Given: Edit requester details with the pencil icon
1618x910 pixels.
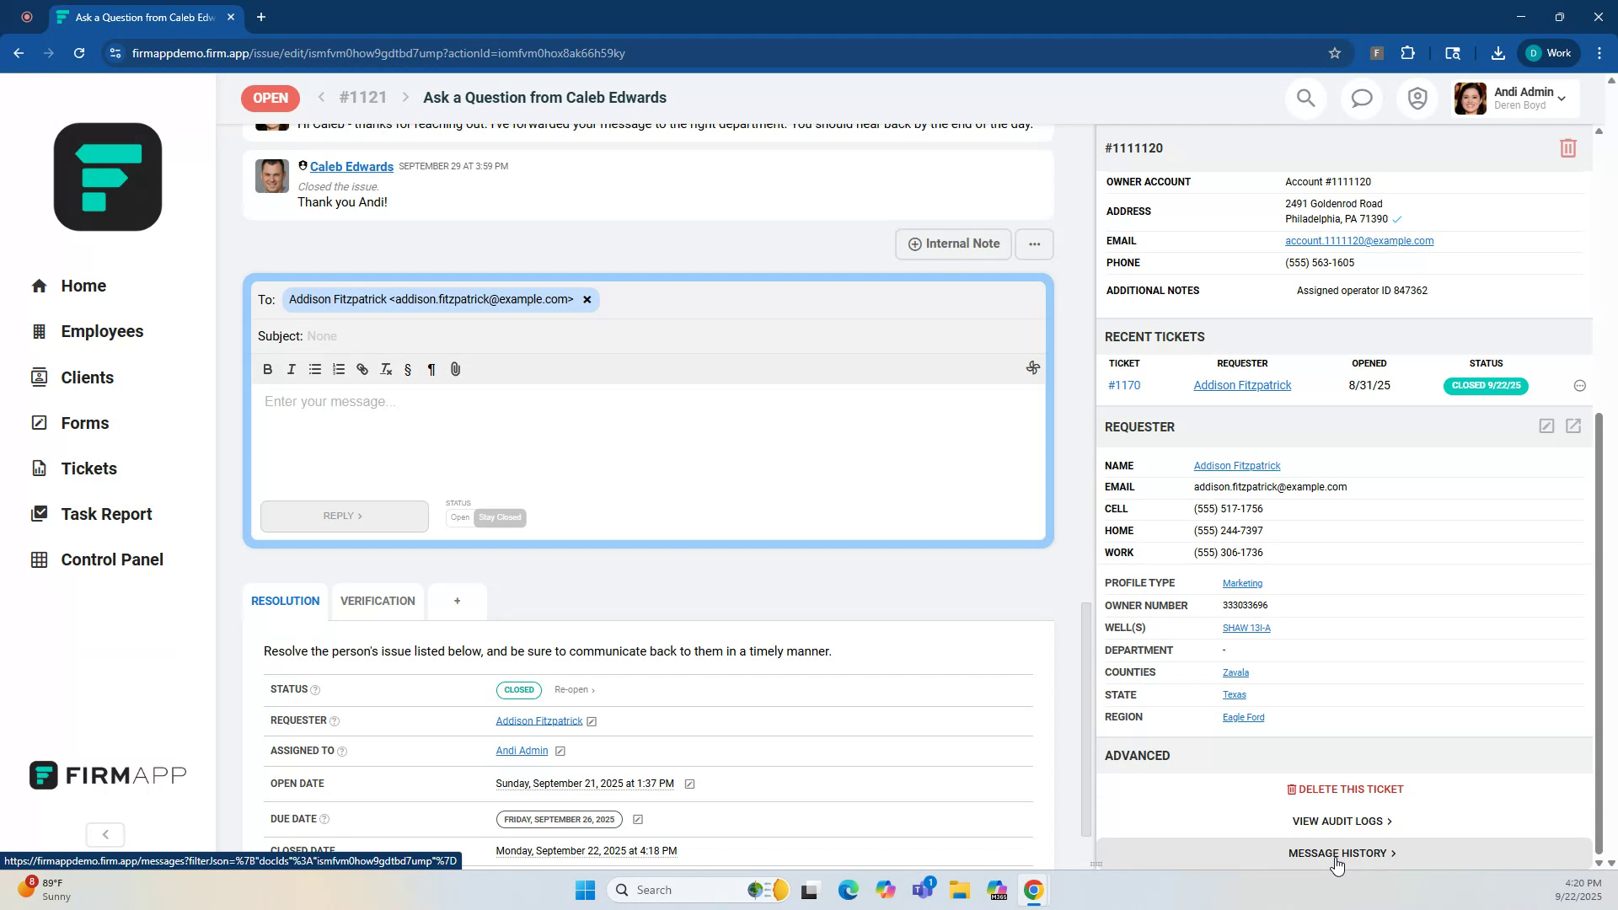Looking at the screenshot, I should (x=1546, y=426).
